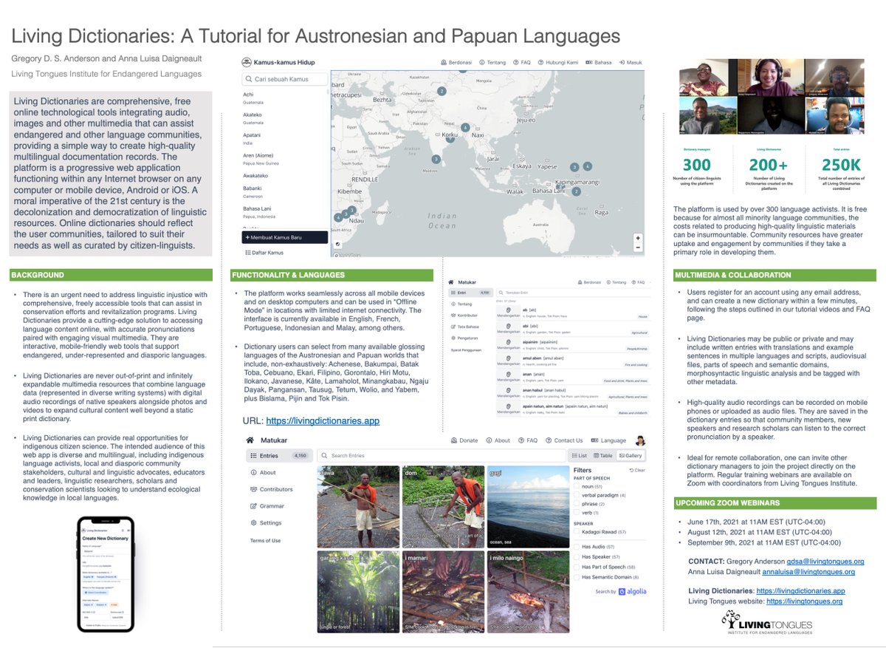Switch to the Gallery view tab
Image resolution: width=886 pixels, height=665 pixels.
click(x=631, y=456)
